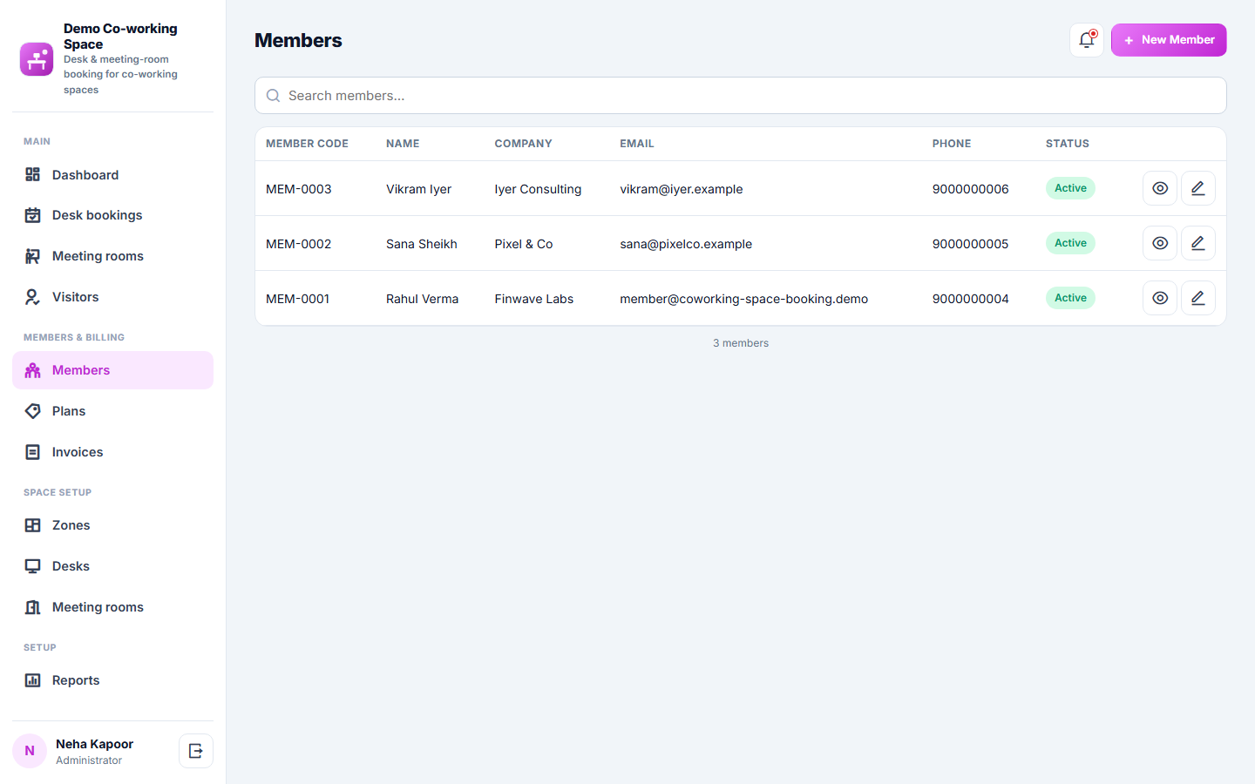Click the magnifier icon in the search bar
This screenshot has height=784, width=1255.
tap(273, 96)
